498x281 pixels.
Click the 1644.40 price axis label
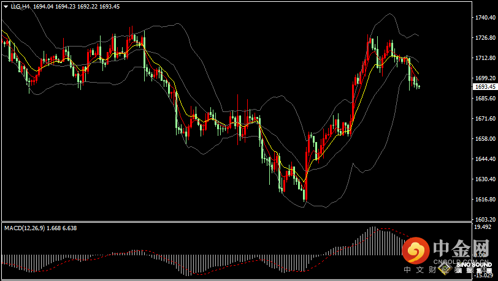[x=485, y=159]
